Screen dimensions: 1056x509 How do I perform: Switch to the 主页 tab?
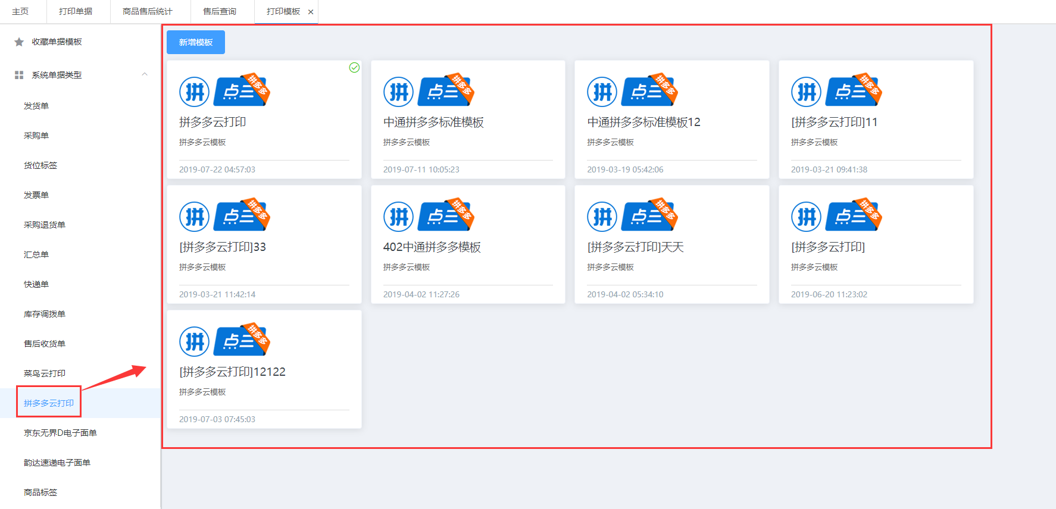click(x=20, y=11)
